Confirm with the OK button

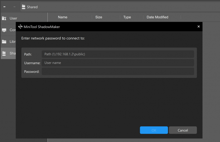pyautogui.click(x=154, y=130)
